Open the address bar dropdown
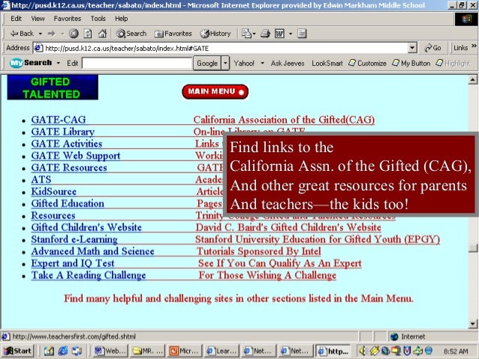479x359 pixels. (412, 48)
